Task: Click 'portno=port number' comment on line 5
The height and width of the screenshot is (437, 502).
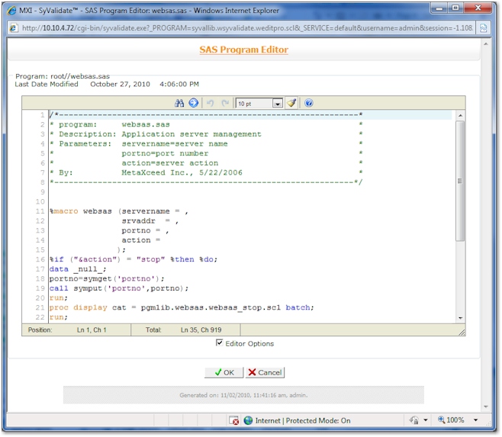Action: [165, 153]
